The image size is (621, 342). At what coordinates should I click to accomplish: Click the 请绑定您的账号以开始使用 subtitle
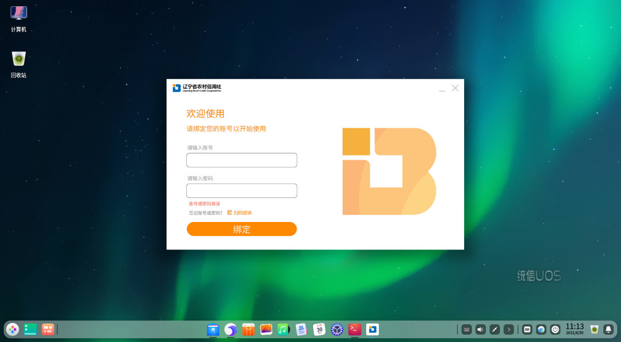pos(226,129)
